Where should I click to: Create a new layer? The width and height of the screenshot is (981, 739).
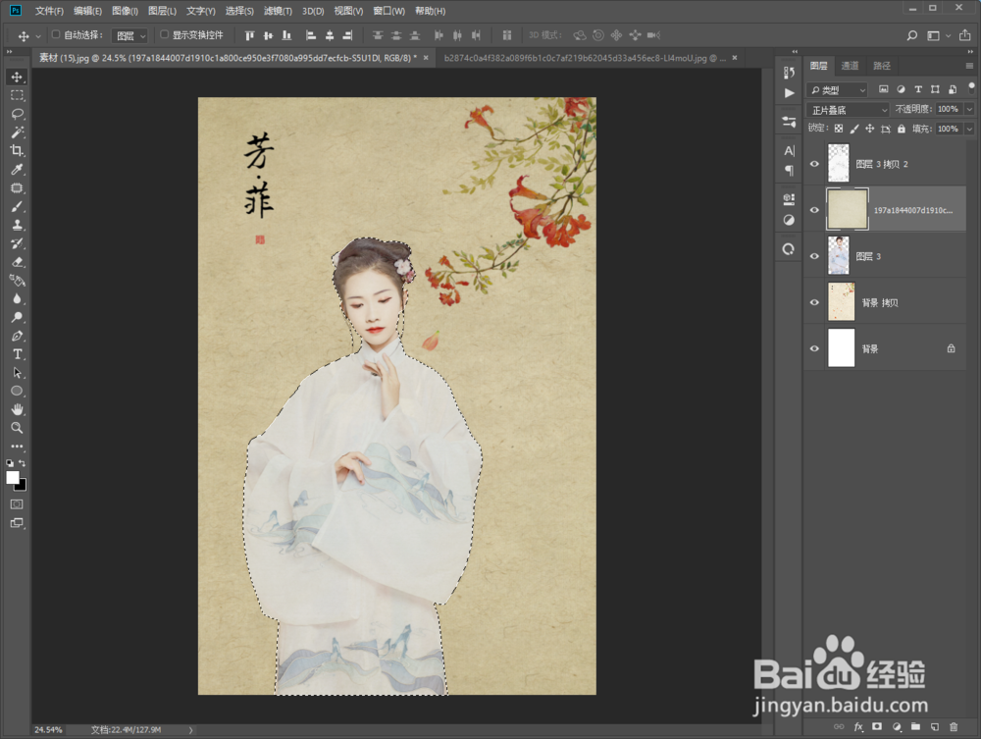click(935, 726)
